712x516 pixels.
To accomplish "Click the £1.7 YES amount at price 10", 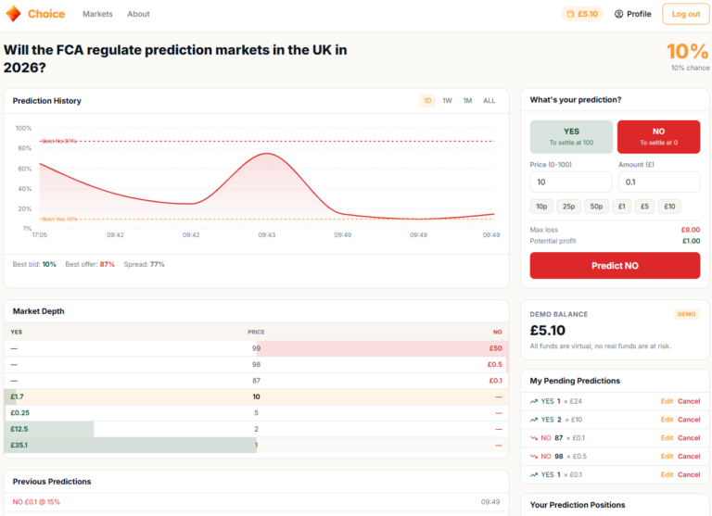I will click(17, 396).
